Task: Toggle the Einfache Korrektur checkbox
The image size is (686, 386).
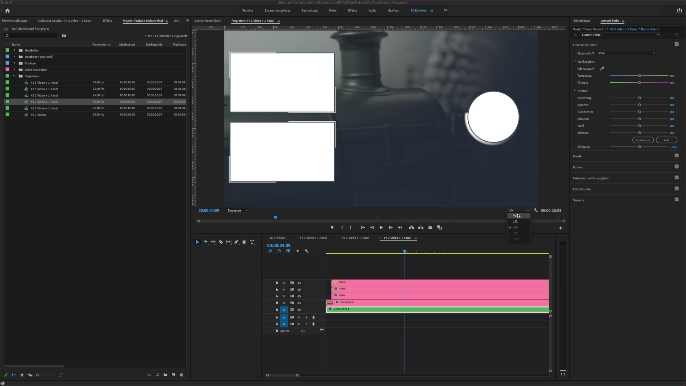Action: (677, 44)
